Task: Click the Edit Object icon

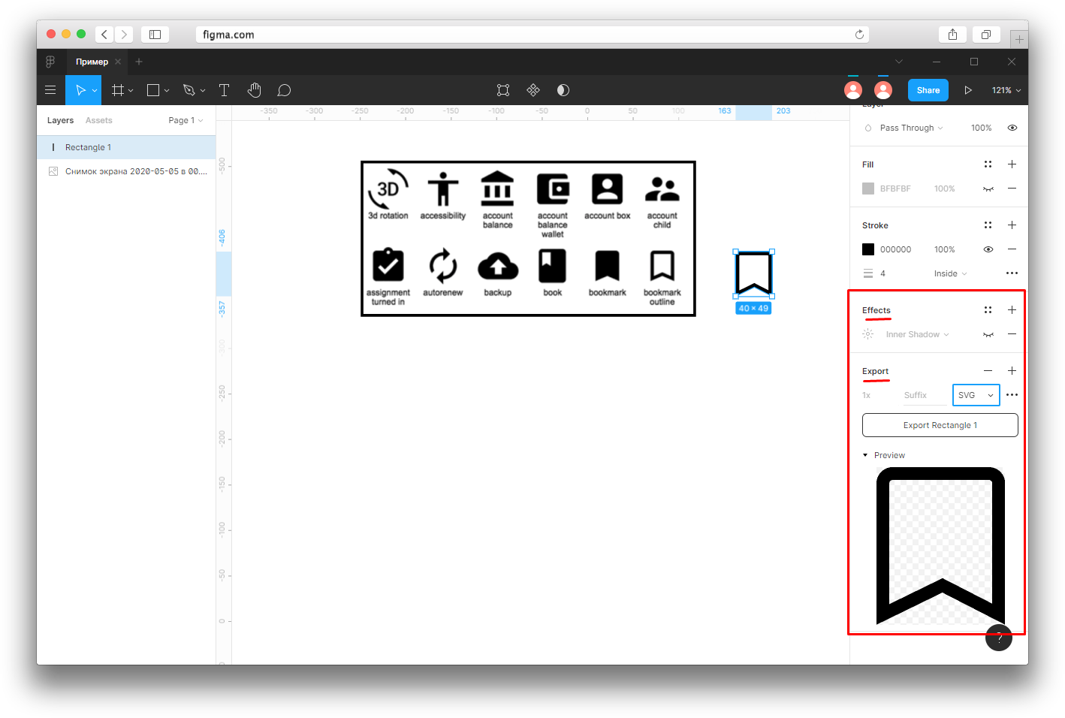Action: pyautogui.click(x=503, y=90)
